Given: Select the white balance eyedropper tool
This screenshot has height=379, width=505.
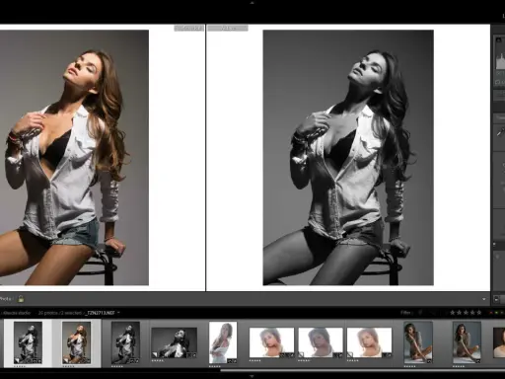Looking at the screenshot, I should [x=500, y=132].
